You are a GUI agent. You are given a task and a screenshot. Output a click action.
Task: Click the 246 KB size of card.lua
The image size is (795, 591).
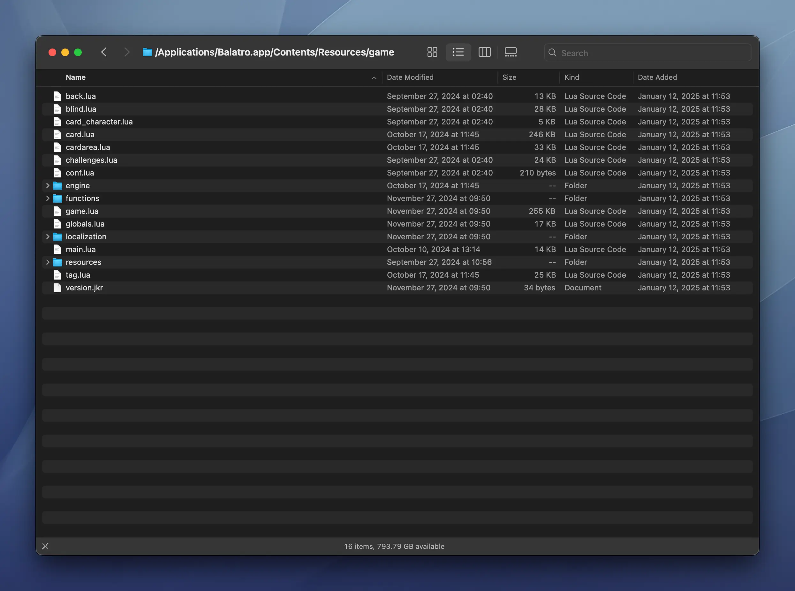click(542, 135)
